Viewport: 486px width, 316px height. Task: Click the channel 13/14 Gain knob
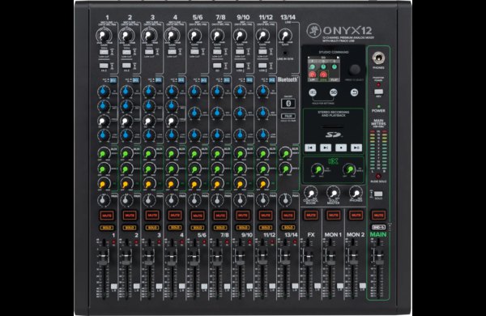pyautogui.click(x=285, y=36)
